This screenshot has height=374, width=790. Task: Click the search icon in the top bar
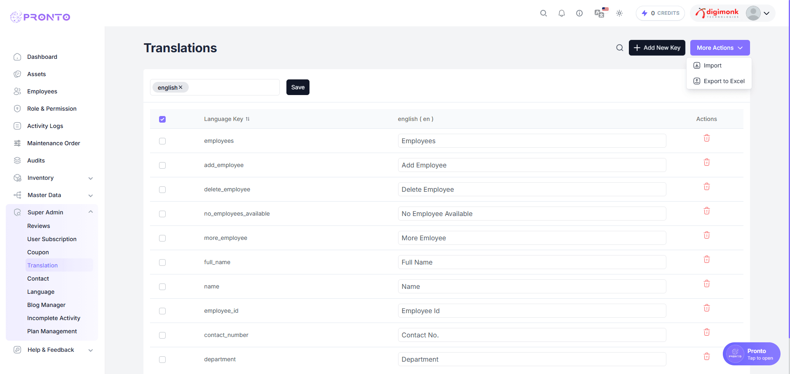pyautogui.click(x=543, y=13)
